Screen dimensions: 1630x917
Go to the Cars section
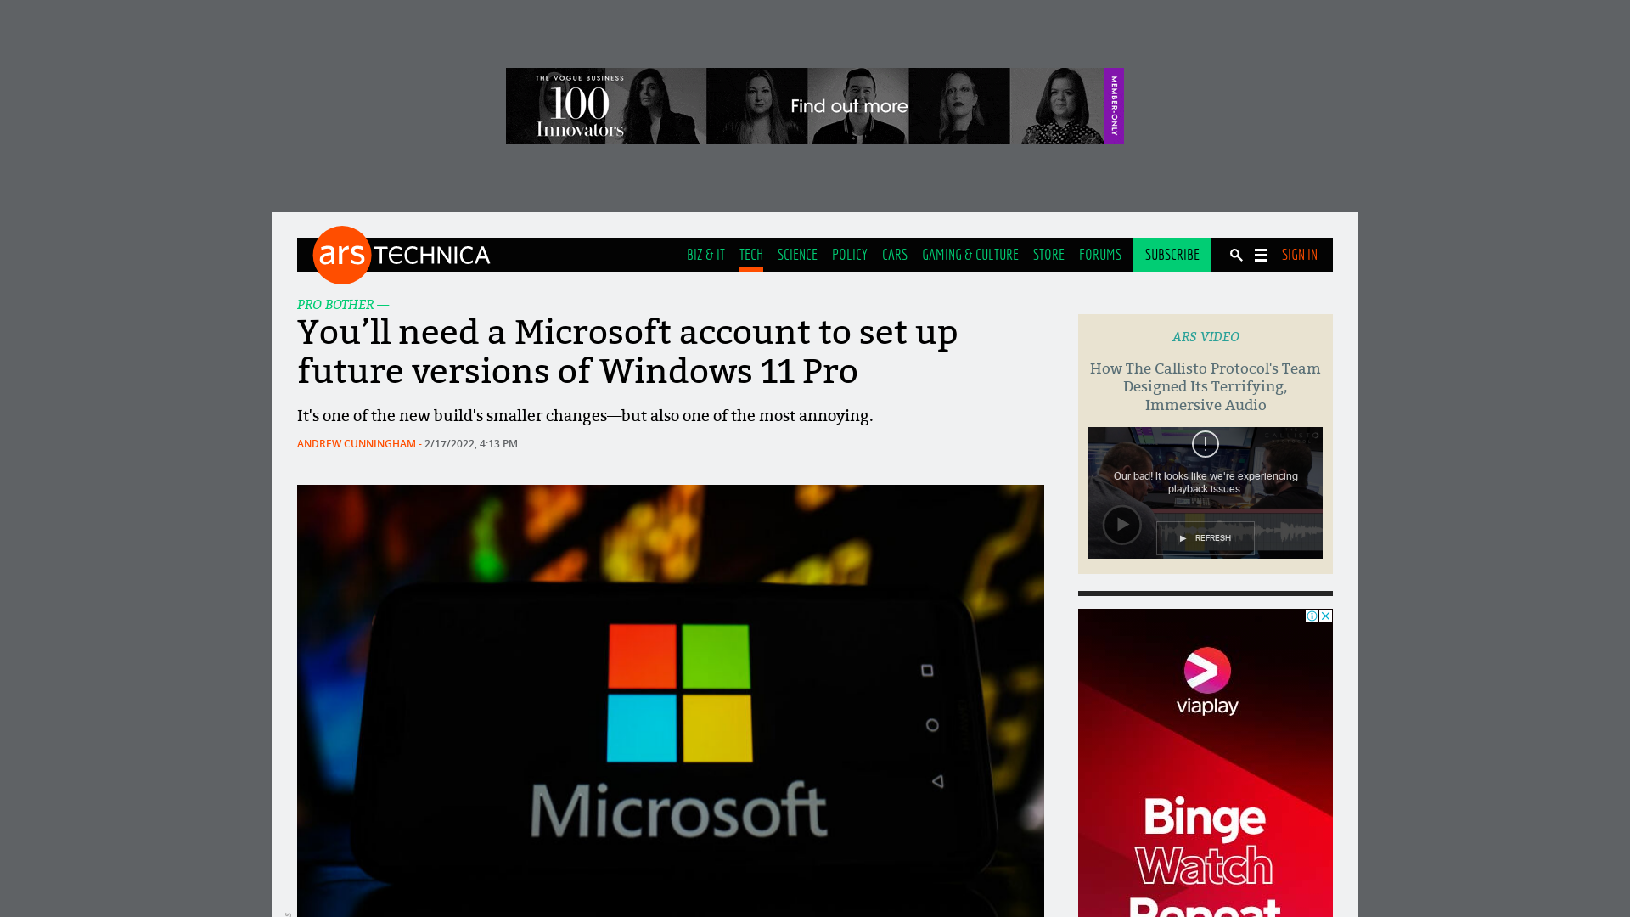coord(894,255)
